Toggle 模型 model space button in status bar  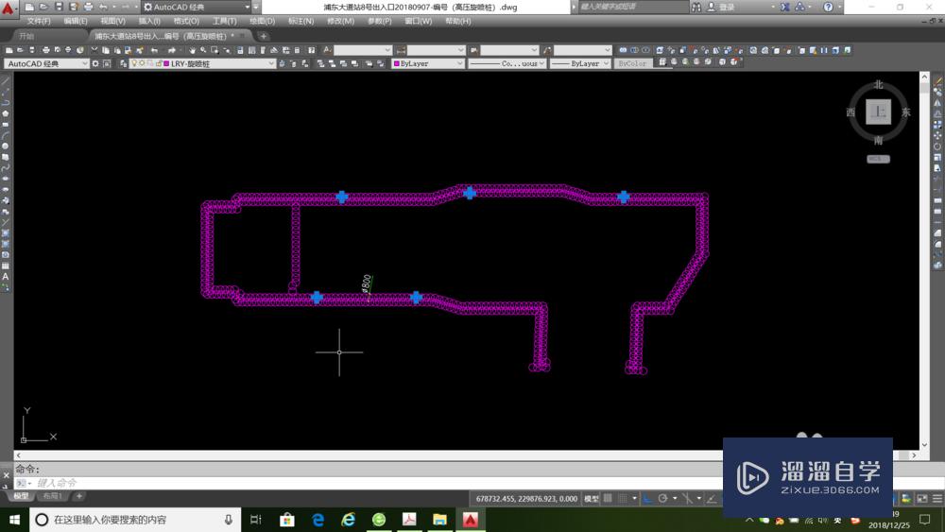[x=592, y=498]
